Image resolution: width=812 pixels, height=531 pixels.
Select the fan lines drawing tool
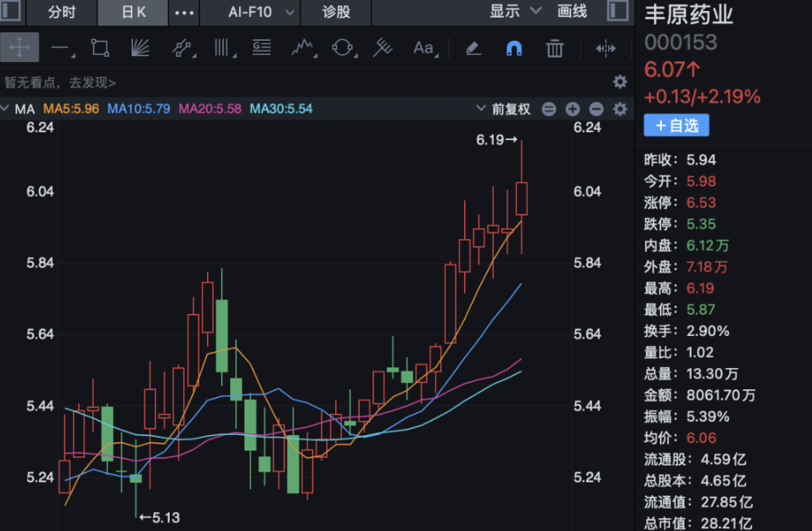(140, 48)
